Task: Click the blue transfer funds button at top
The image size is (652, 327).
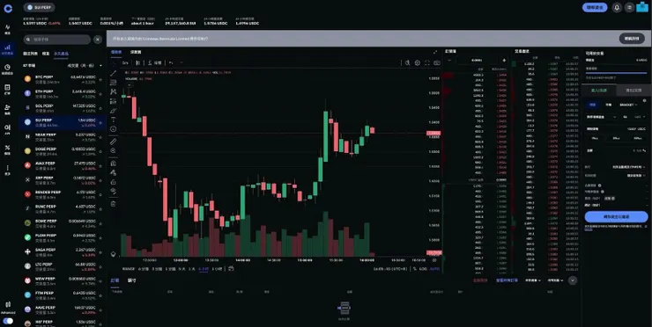Action: point(595,7)
